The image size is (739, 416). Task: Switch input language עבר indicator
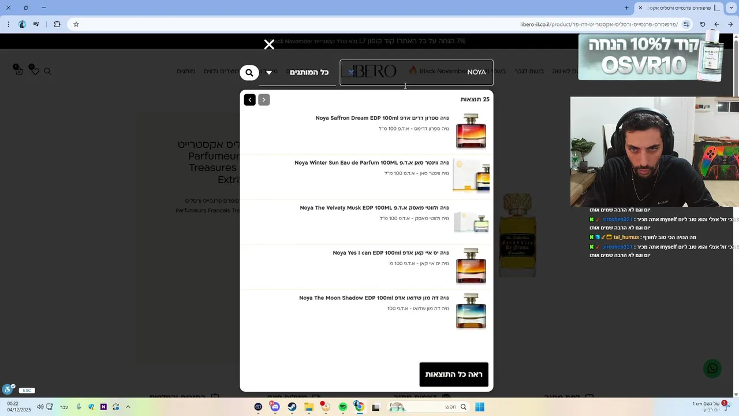click(64, 407)
